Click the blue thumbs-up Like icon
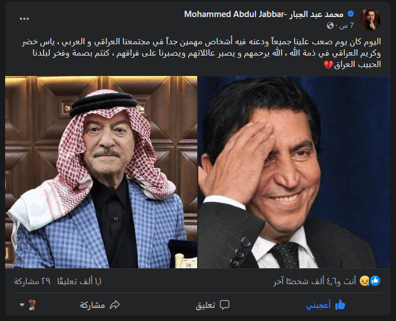This screenshot has width=396, height=321. pyautogui.click(x=340, y=305)
